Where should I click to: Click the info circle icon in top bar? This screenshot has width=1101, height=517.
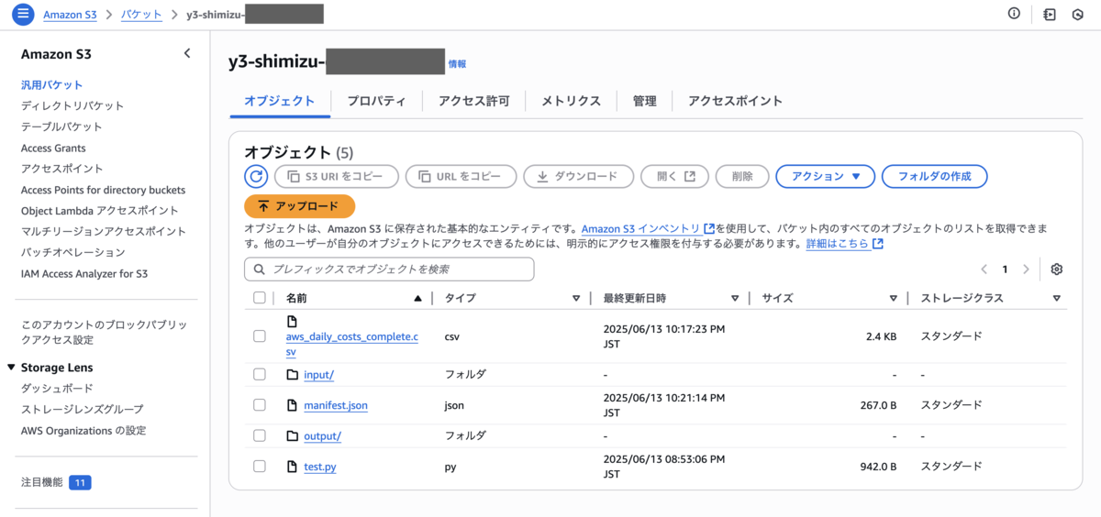point(1014,14)
